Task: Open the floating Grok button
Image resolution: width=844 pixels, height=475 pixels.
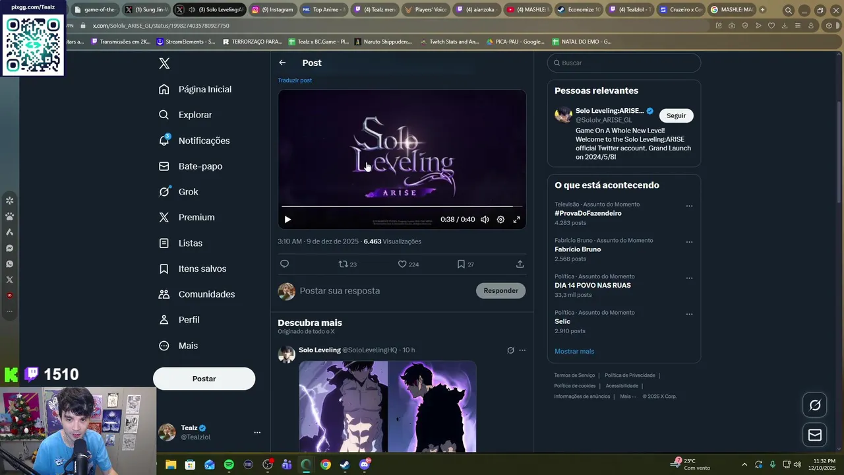Action: click(x=815, y=405)
